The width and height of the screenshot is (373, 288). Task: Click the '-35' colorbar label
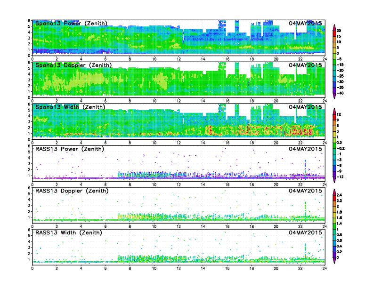pyautogui.click(x=340, y=88)
